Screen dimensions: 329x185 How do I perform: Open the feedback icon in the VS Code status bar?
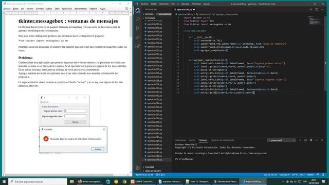pyautogui.click(x=318, y=175)
